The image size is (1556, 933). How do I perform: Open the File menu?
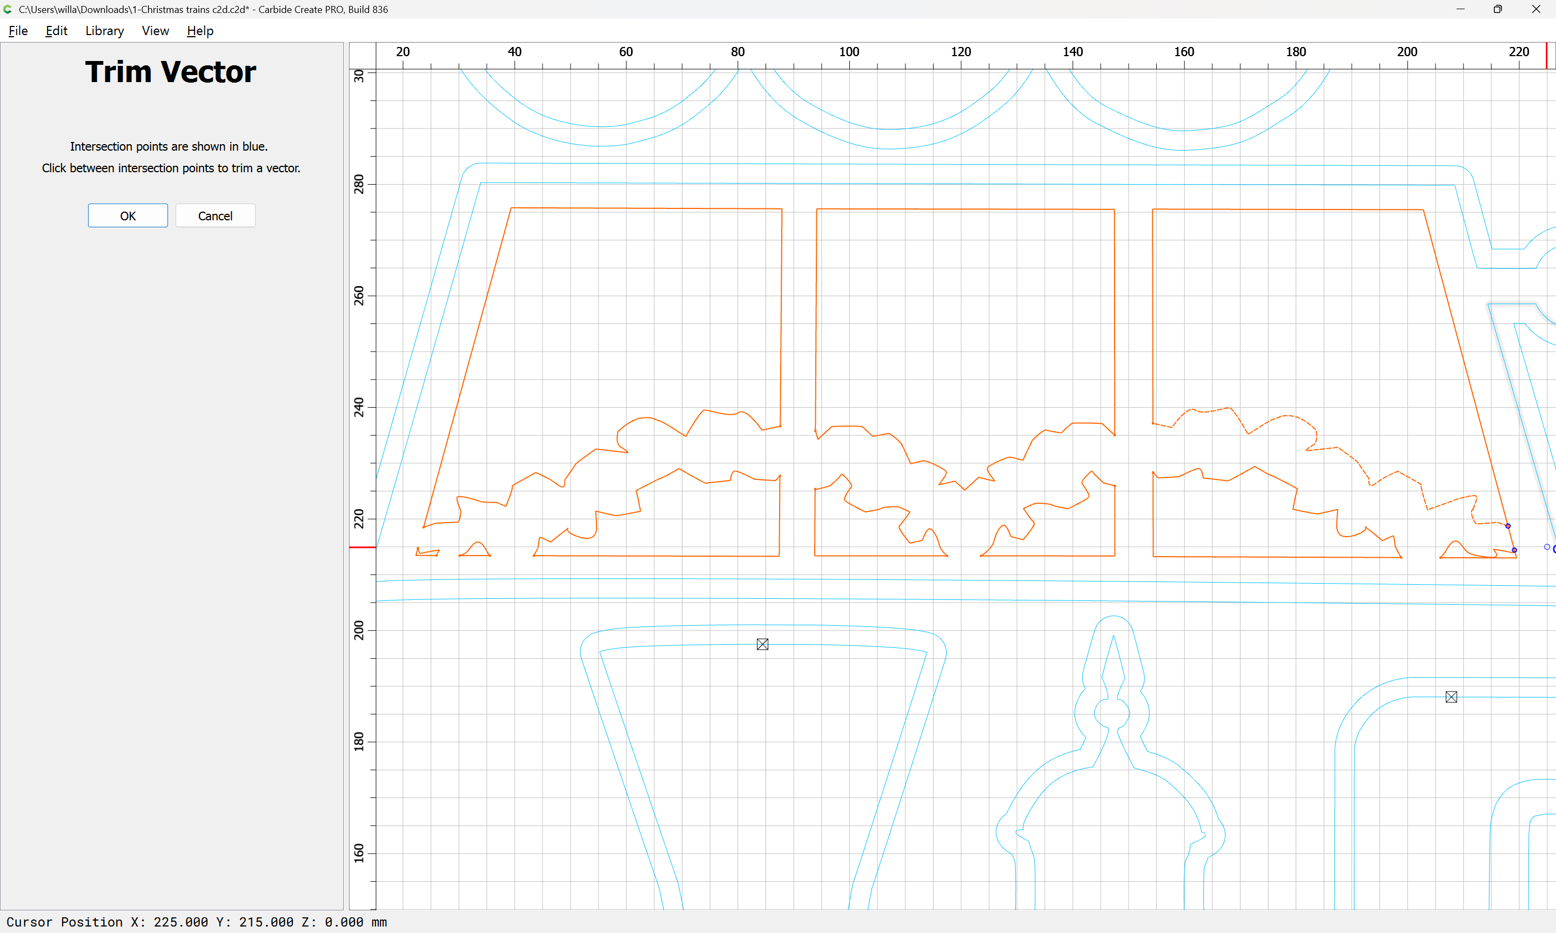click(x=18, y=31)
